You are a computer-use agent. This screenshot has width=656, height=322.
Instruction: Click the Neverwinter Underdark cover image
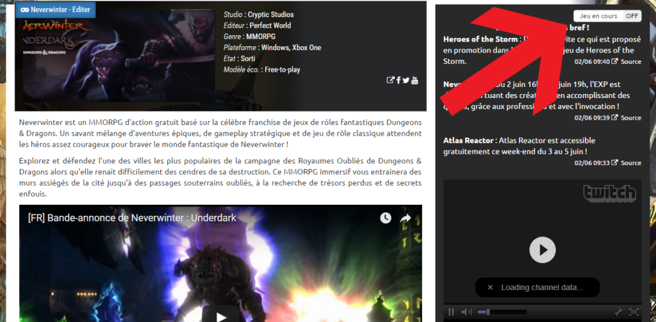(x=119, y=56)
